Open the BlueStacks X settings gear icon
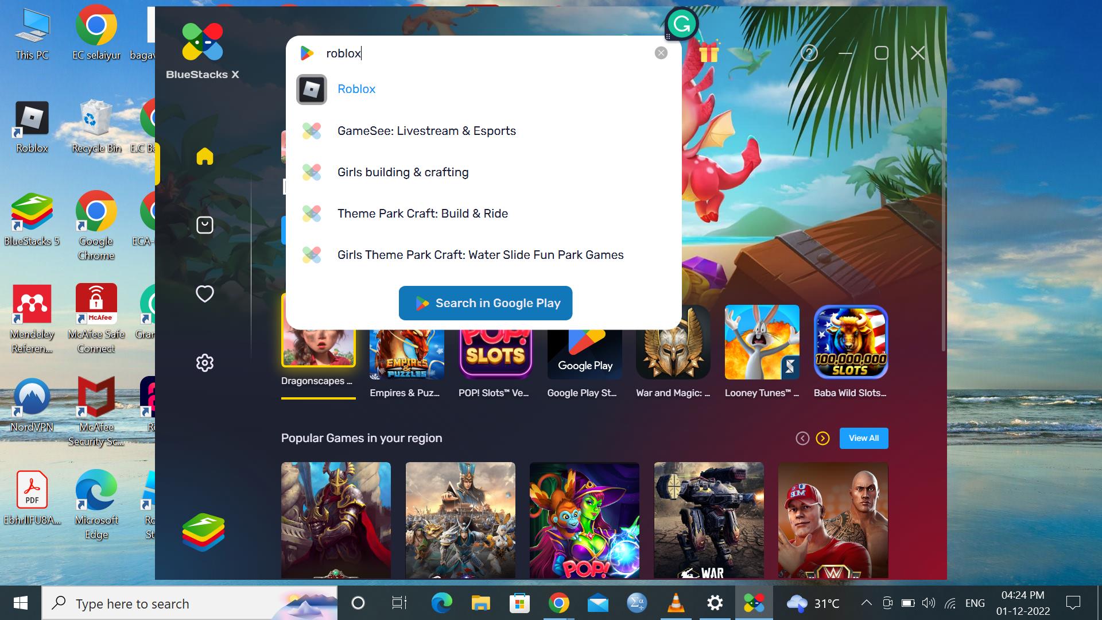The height and width of the screenshot is (620, 1102). click(x=205, y=363)
